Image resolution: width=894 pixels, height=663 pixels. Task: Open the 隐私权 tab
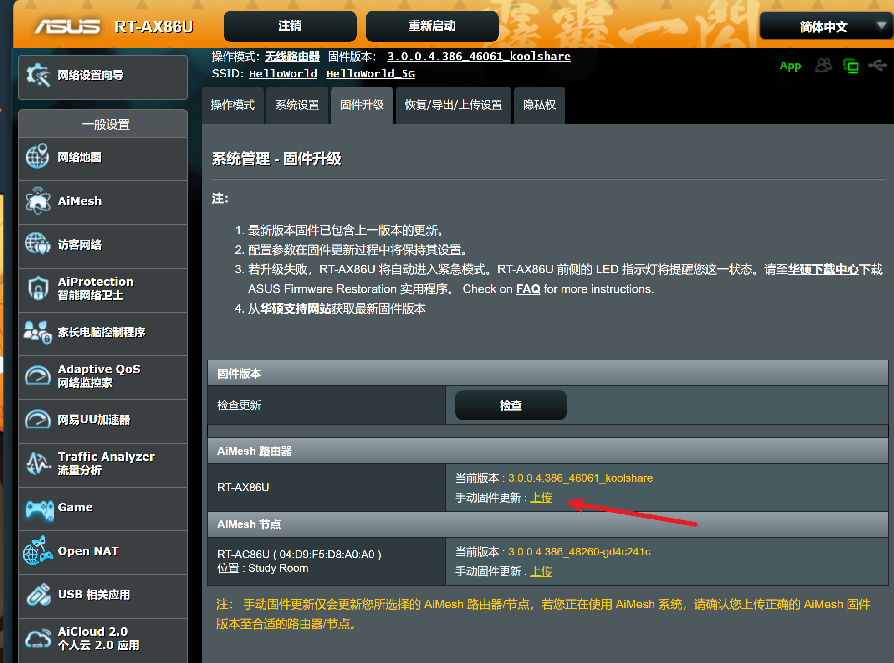[540, 105]
